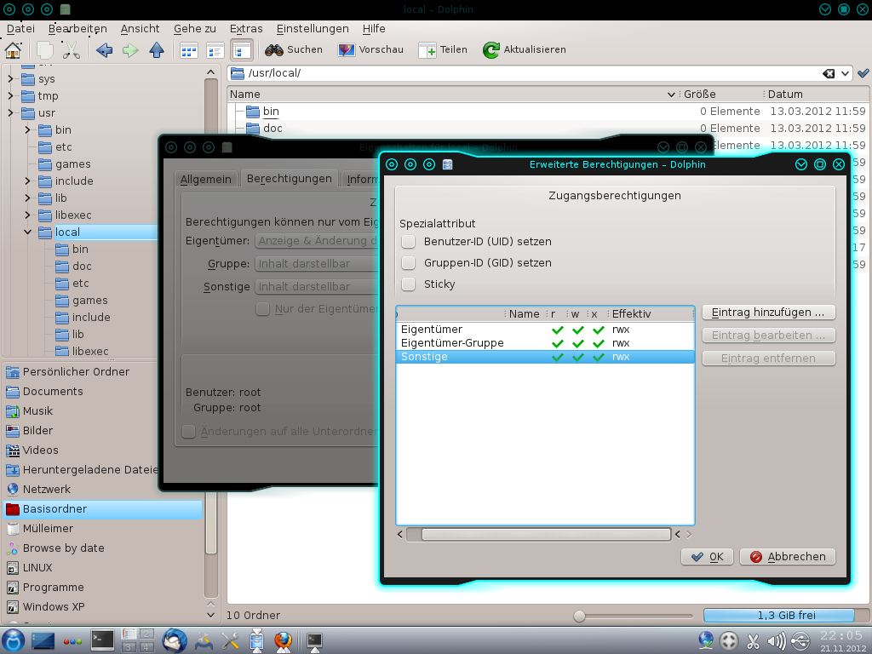Expand the libexec folder under usr
872x654 pixels.
pyautogui.click(x=28, y=215)
